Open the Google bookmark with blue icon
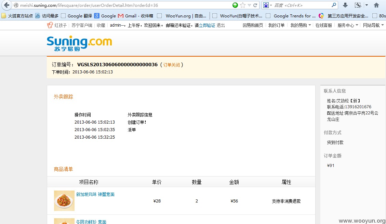Screen dimensions: 386x224 (x=105, y=16)
